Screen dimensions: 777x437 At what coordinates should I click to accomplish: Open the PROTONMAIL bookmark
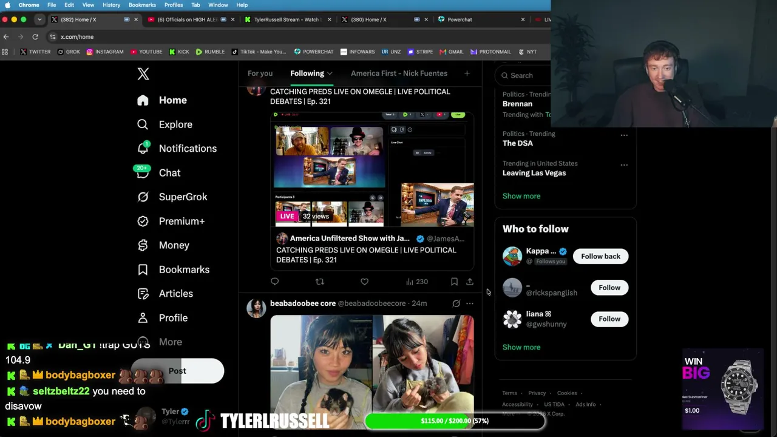click(490, 52)
